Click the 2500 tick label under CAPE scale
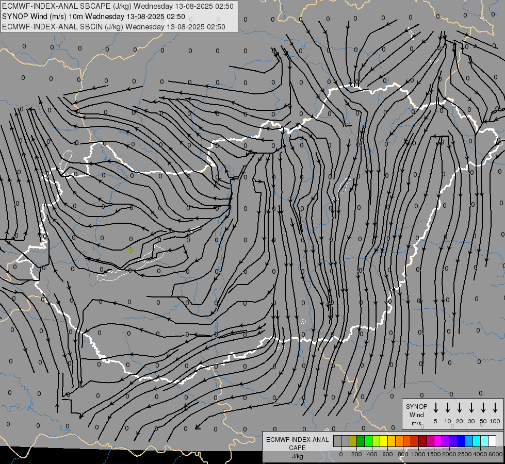 pyautogui.click(x=465, y=454)
